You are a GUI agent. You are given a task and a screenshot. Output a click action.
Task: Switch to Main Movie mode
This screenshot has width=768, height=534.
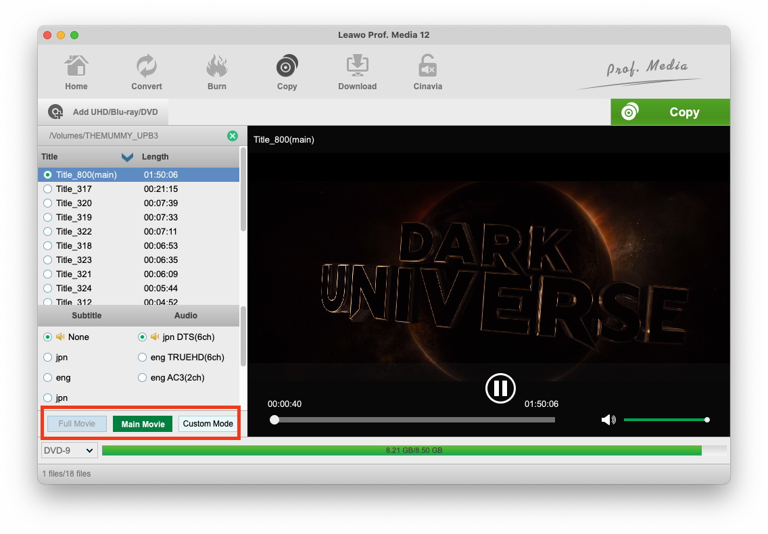pos(143,424)
